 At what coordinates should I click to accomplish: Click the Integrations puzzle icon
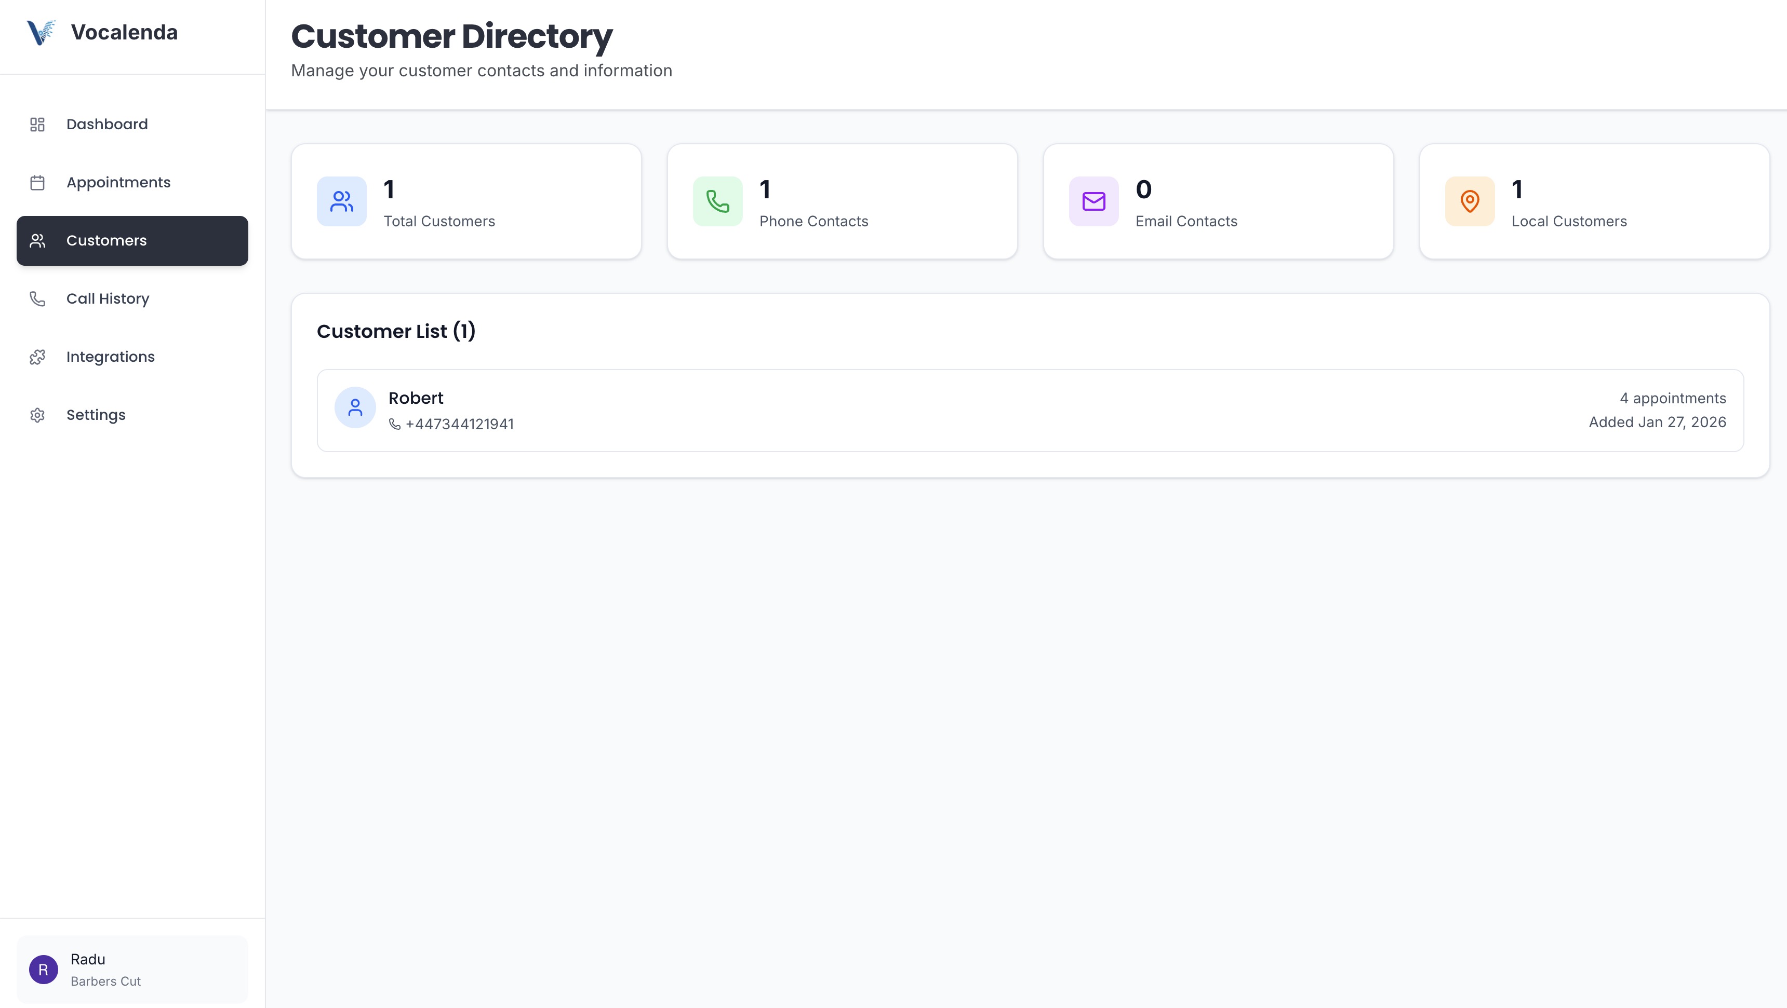click(37, 357)
